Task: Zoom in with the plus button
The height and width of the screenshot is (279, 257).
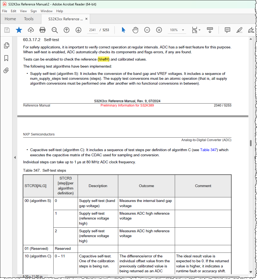Action: tap(159, 30)
